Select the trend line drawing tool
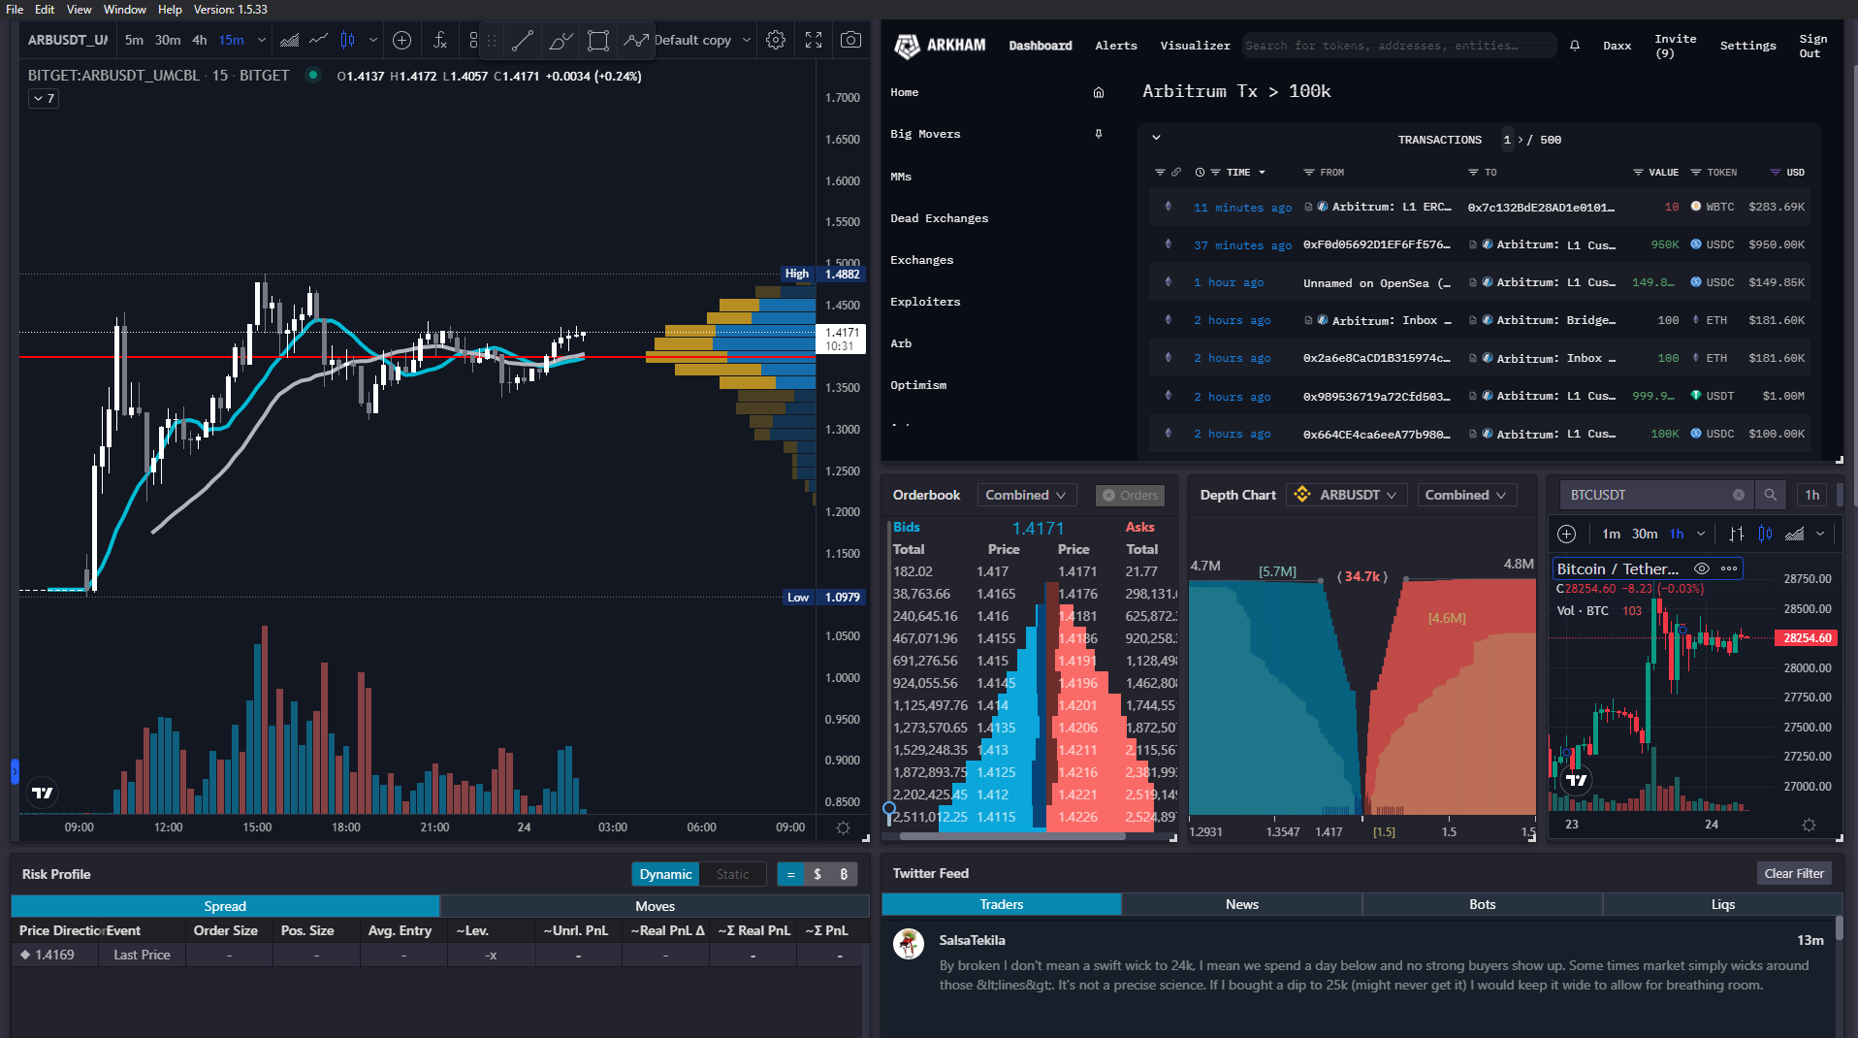Viewport: 1858px width, 1038px height. 522,40
